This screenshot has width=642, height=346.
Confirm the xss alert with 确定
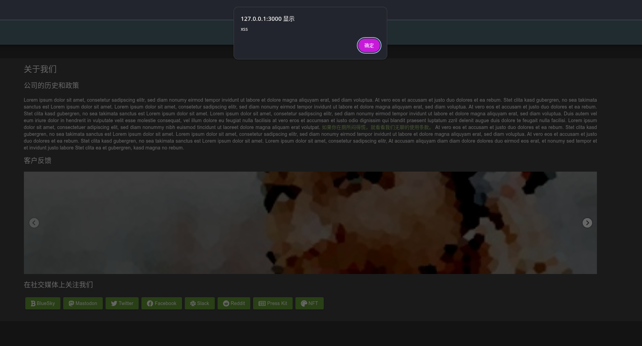[x=369, y=45]
